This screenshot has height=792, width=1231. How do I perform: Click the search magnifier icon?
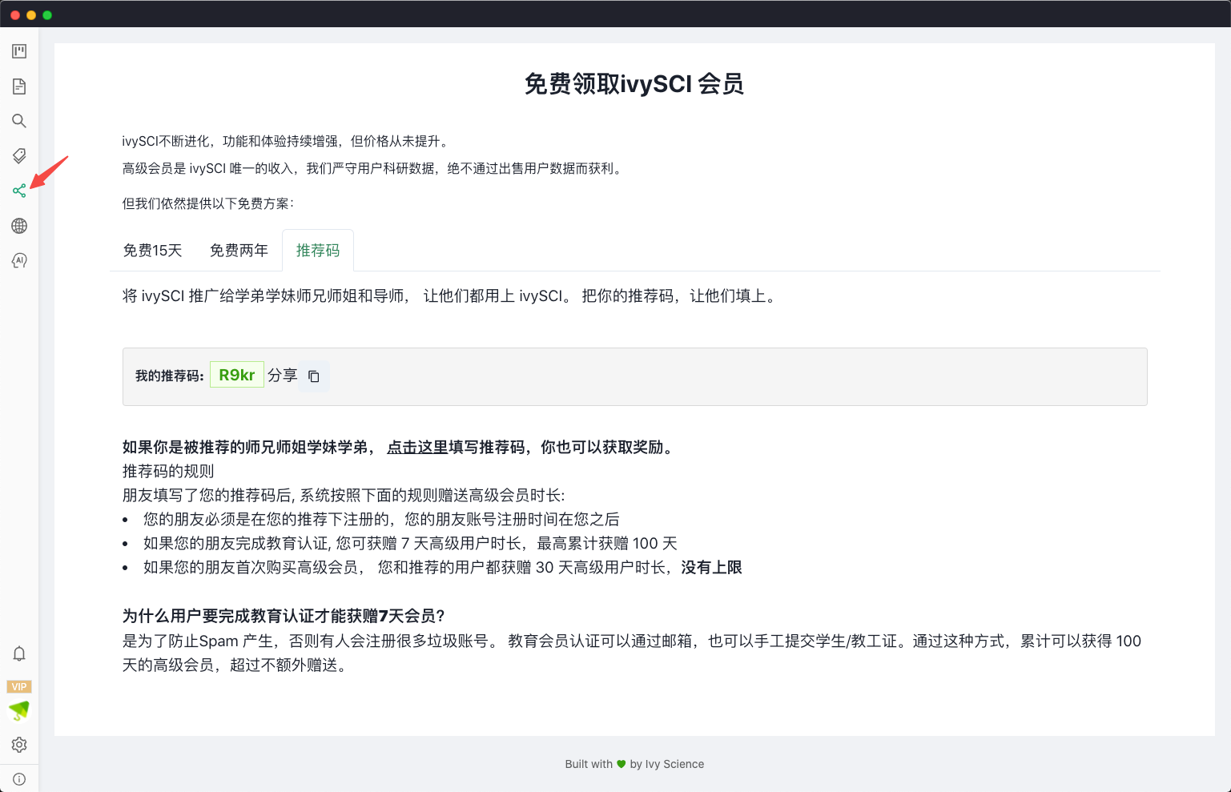click(19, 121)
